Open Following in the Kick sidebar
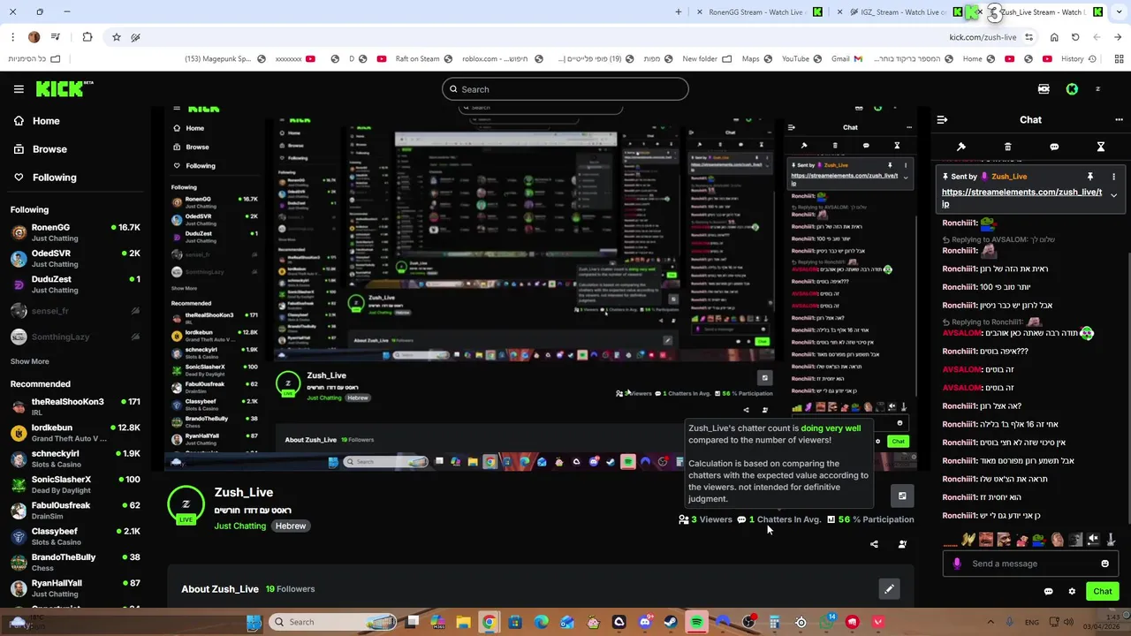The width and height of the screenshot is (1131, 636). pyautogui.click(x=44, y=178)
